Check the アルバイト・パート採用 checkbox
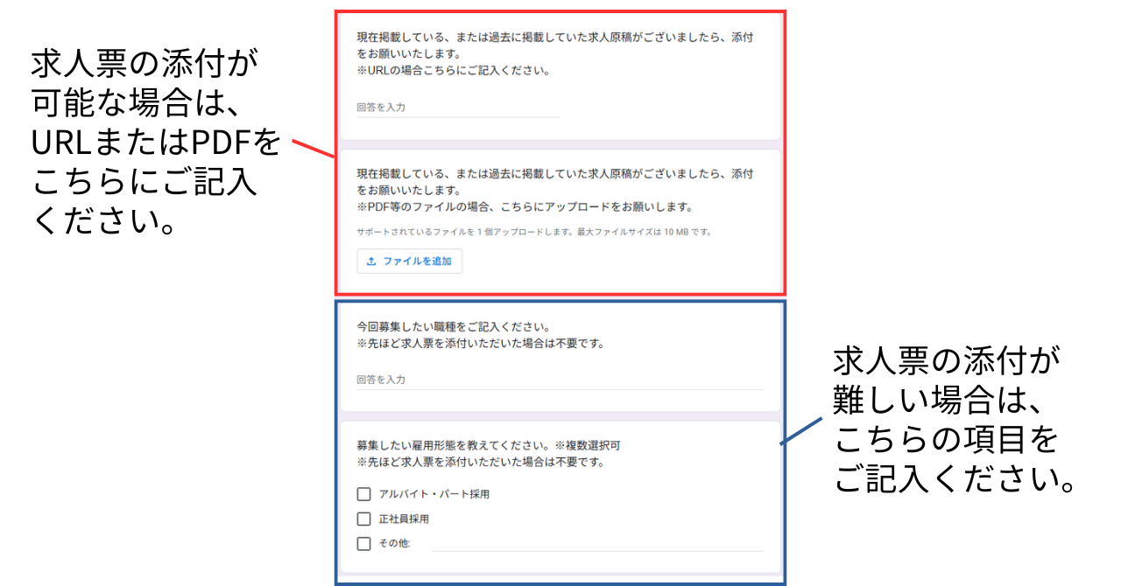 pyautogui.click(x=364, y=494)
